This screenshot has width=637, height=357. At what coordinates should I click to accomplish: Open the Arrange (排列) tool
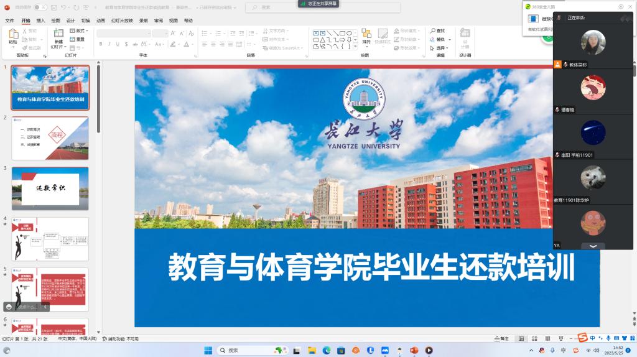pyautogui.click(x=366, y=35)
